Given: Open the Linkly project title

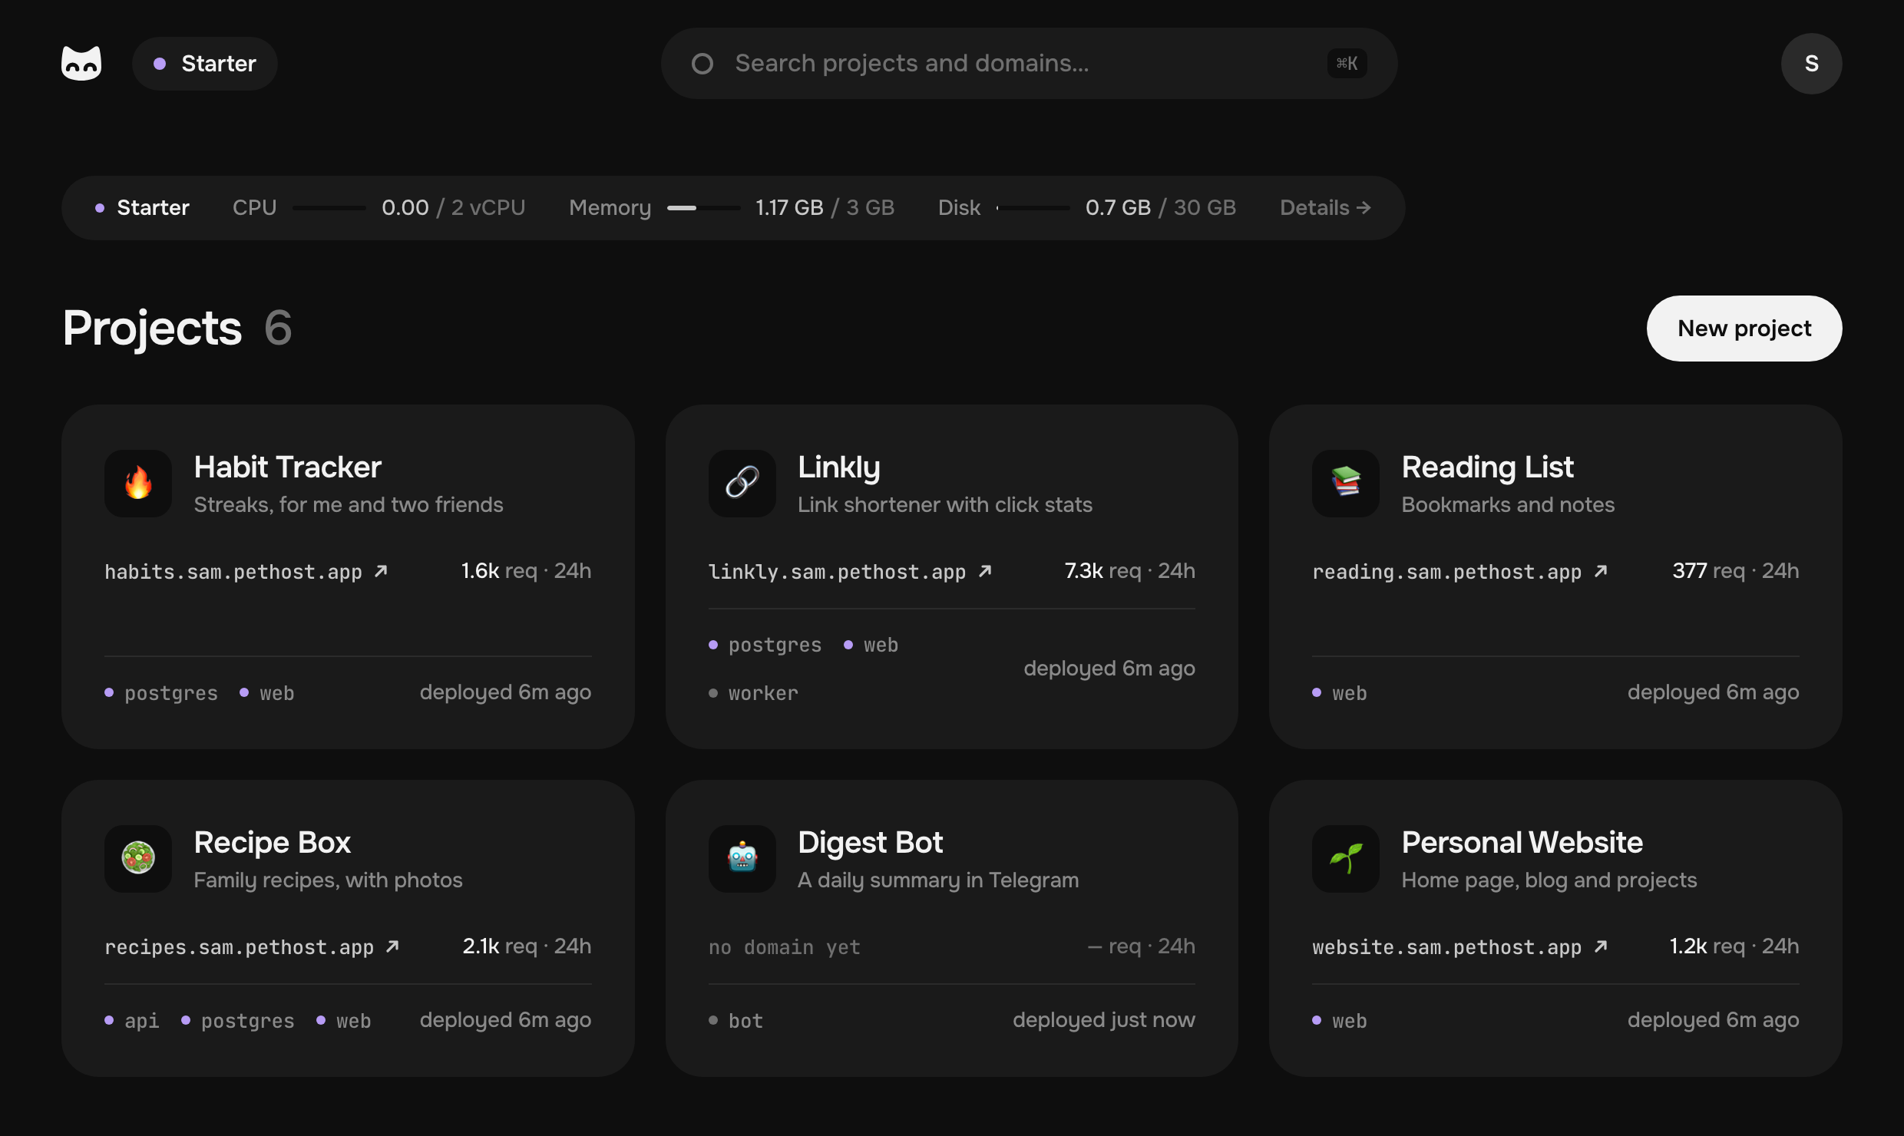Looking at the screenshot, I should pyautogui.click(x=838, y=467).
